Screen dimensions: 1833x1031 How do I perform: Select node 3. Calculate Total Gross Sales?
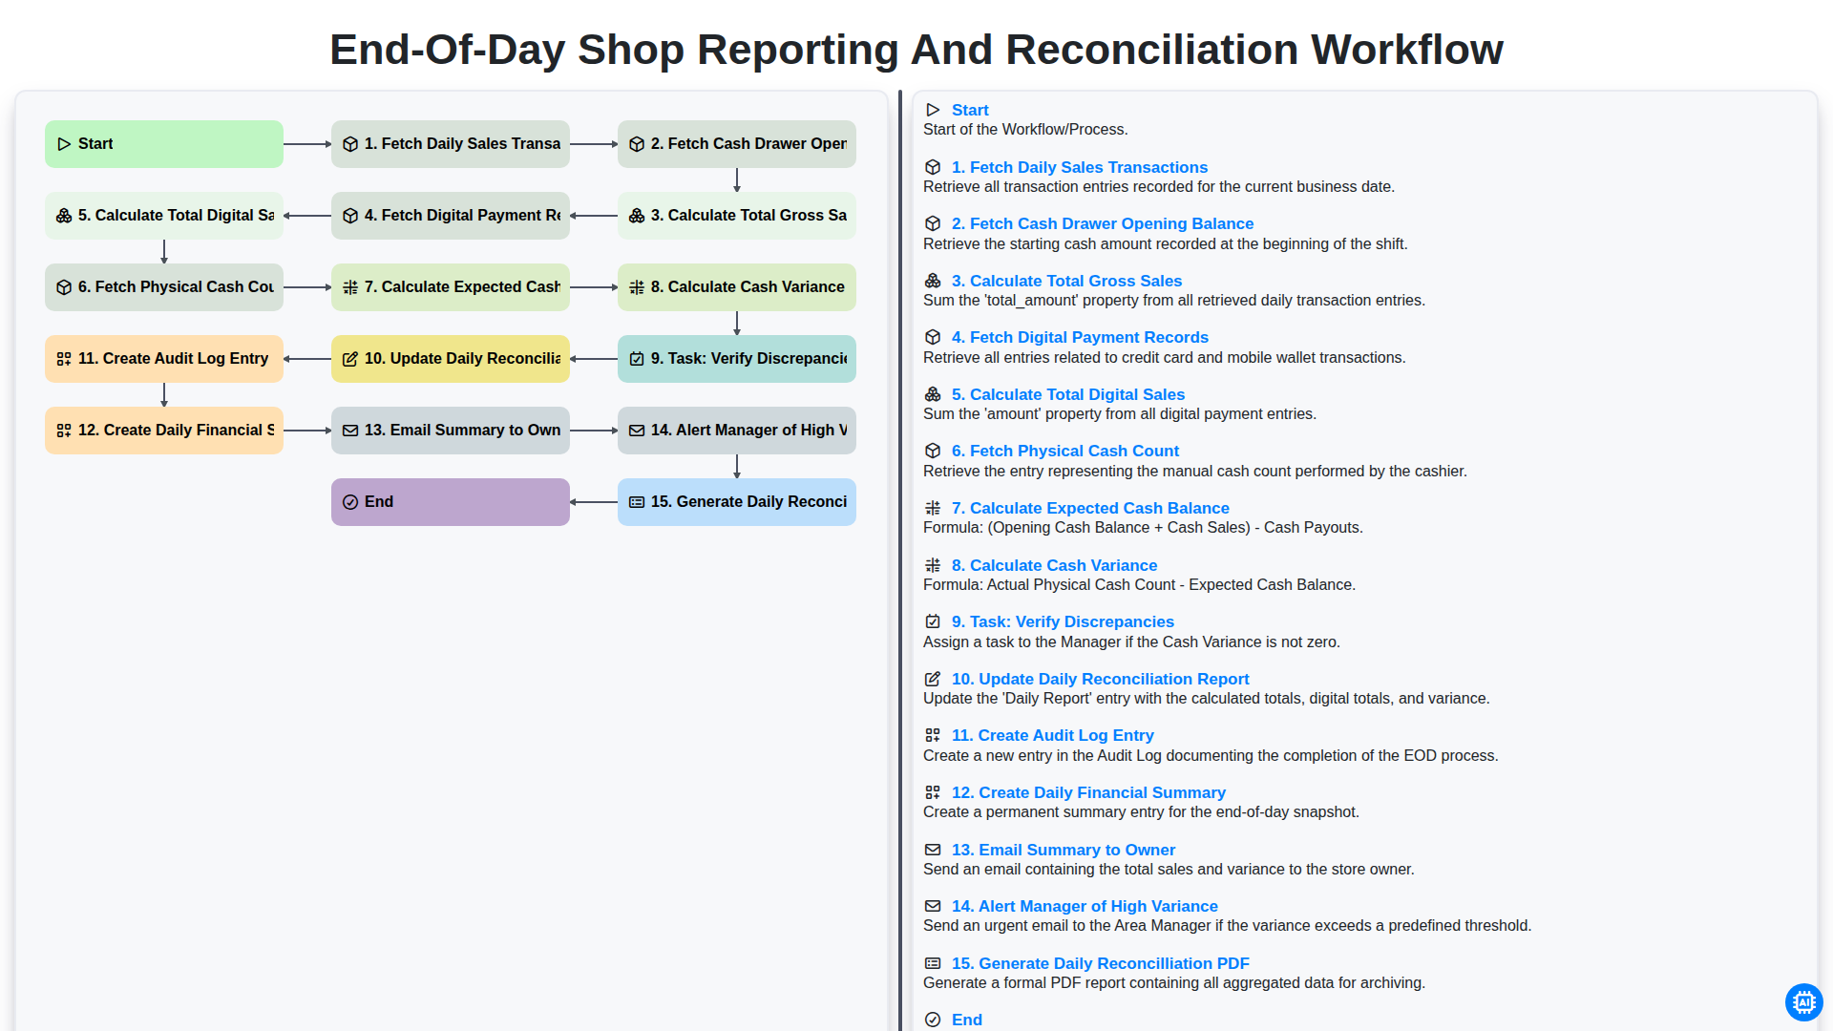737,216
